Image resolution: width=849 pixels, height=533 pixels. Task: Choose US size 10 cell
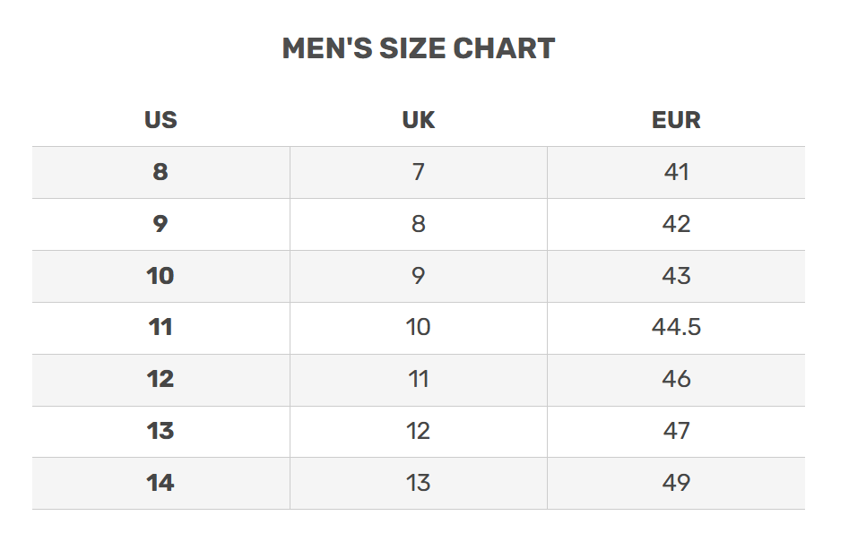tap(160, 276)
